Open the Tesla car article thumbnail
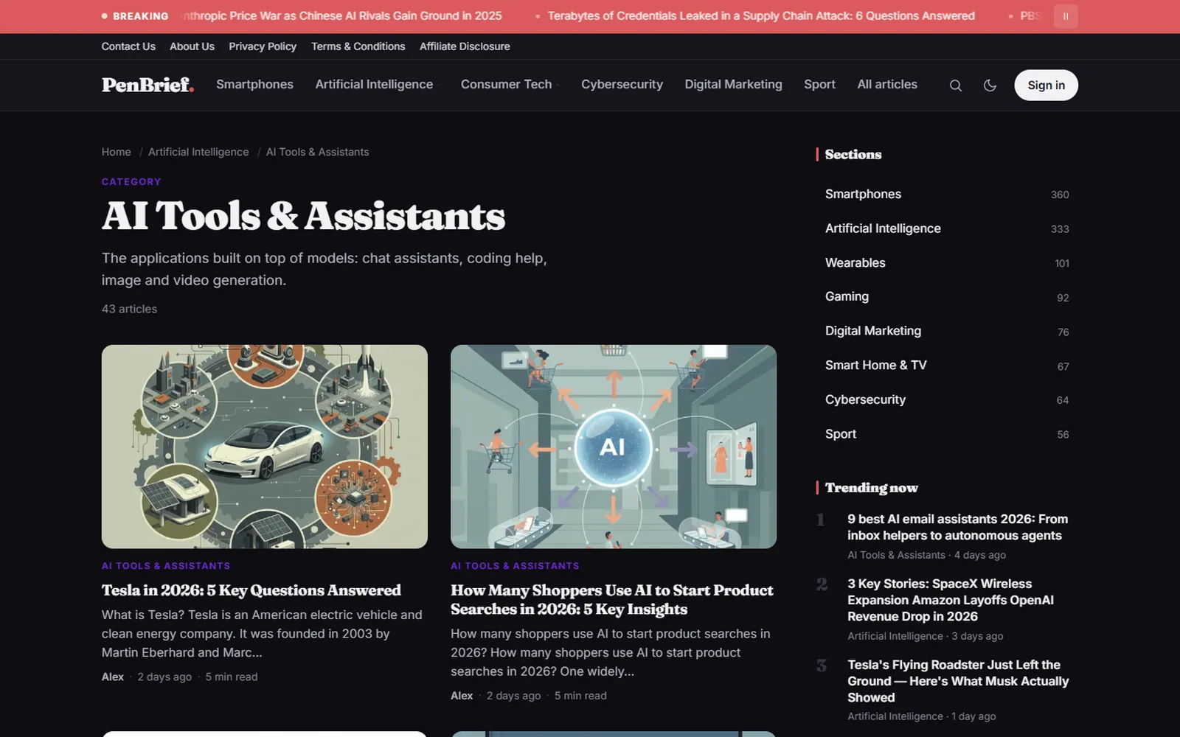The width and height of the screenshot is (1180, 737). 265,447
